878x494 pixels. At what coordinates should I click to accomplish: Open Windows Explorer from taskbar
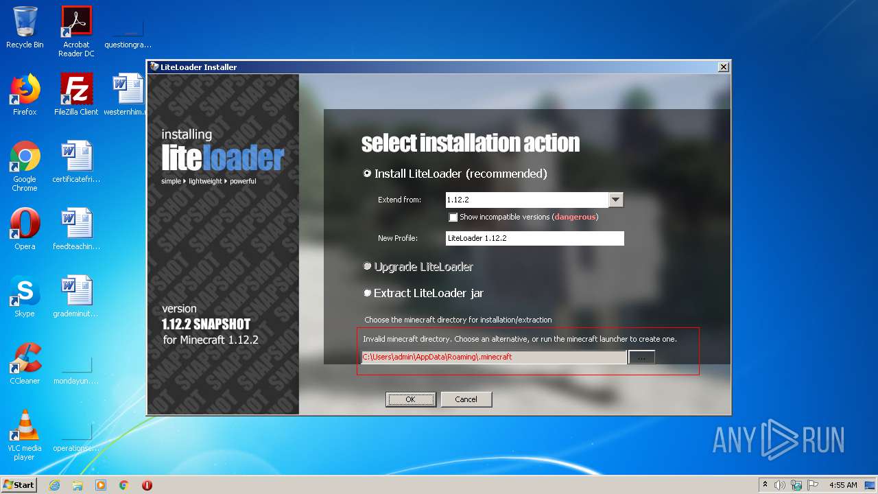pos(78,485)
